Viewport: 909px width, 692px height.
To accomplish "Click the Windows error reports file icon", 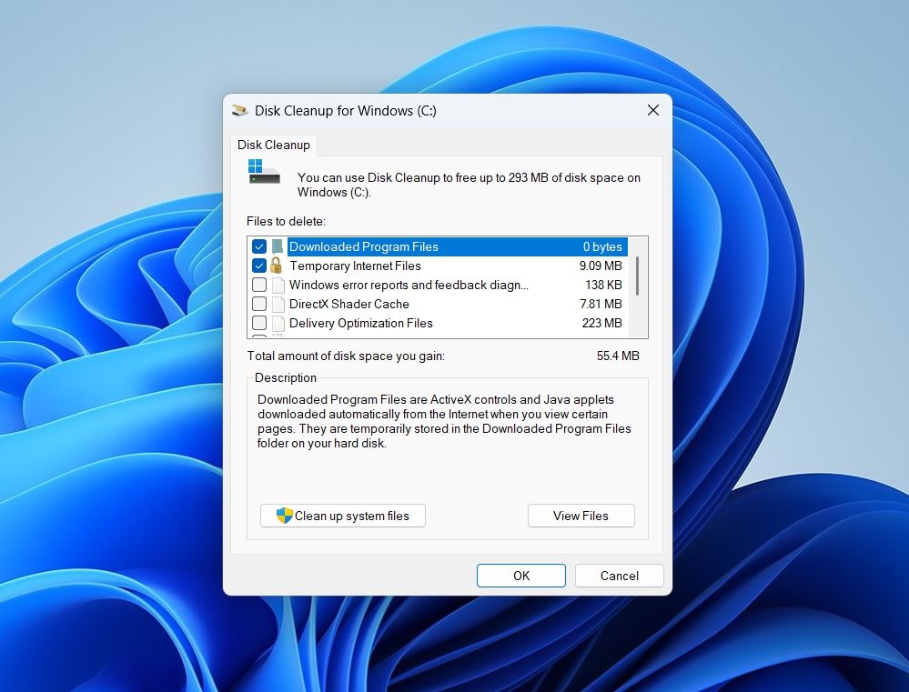I will [x=278, y=286].
